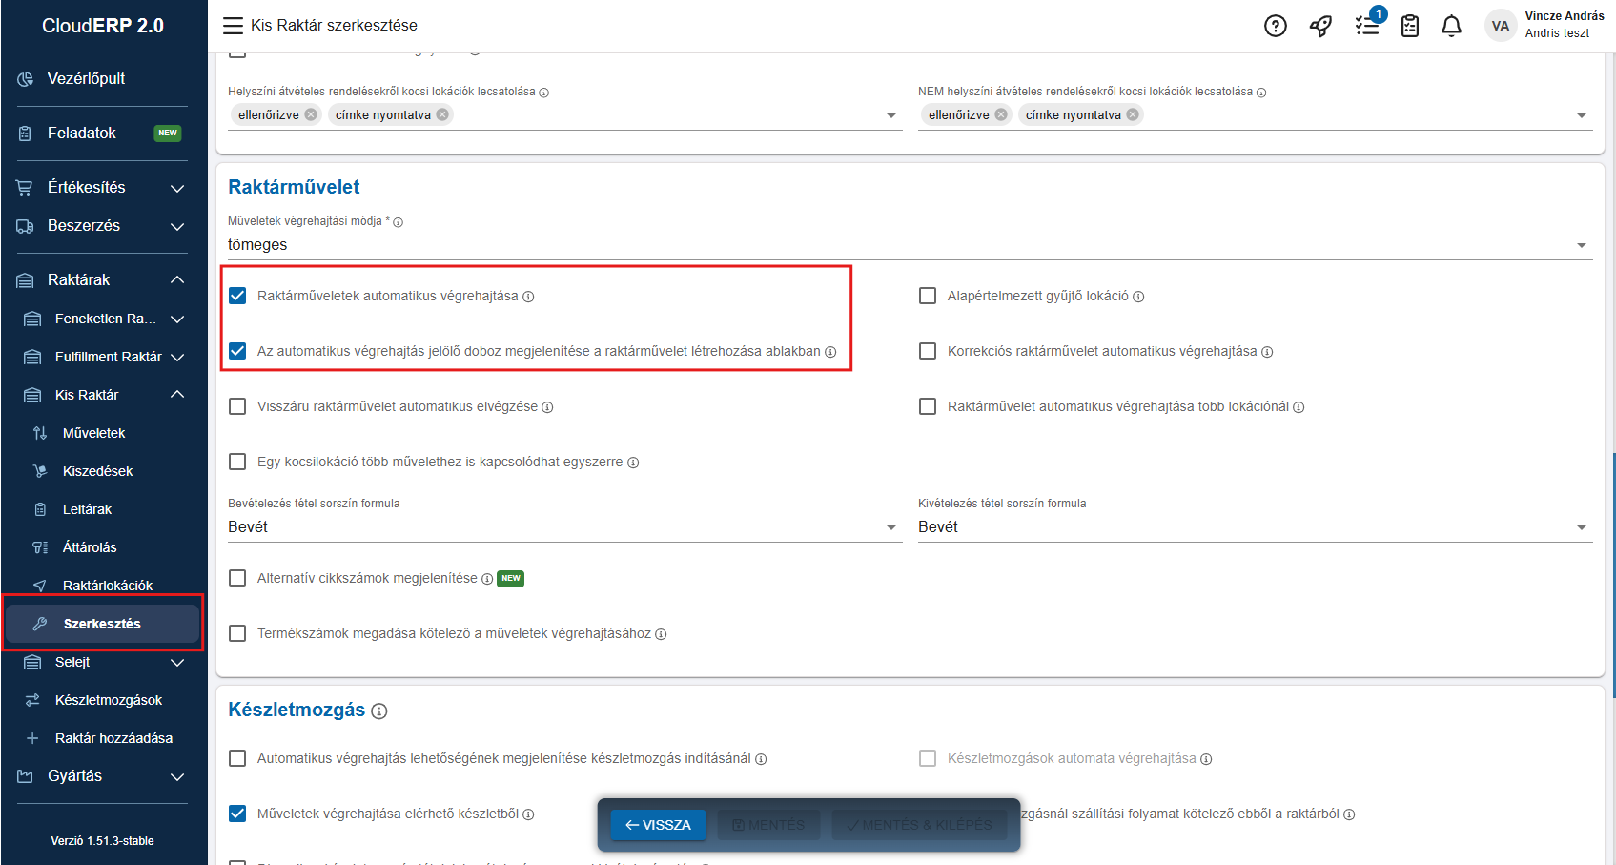Open 'Műveletek végrehajtási módja' dropdown

tap(910, 245)
